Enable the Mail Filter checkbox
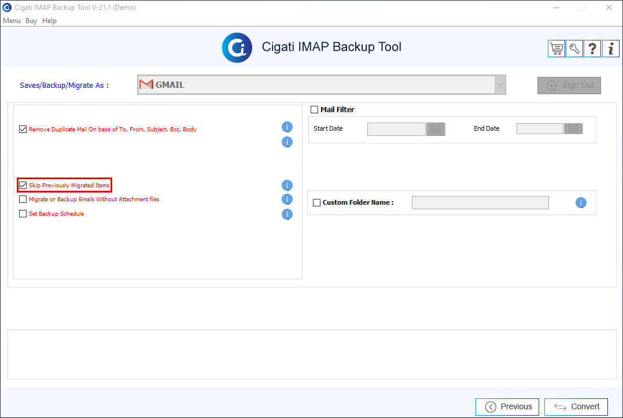 [x=314, y=110]
